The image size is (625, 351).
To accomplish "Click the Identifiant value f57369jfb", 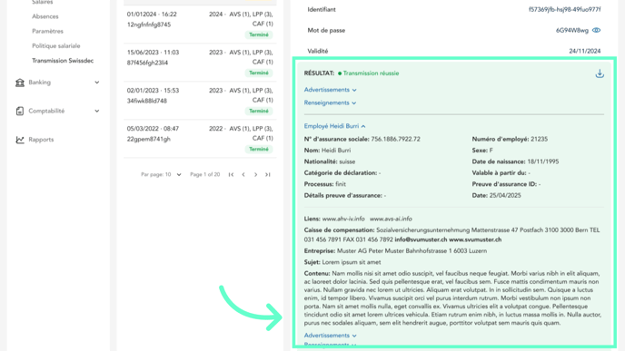I will coord(564,10).
